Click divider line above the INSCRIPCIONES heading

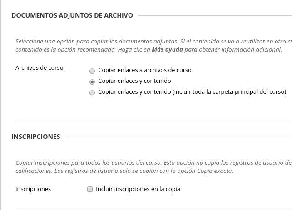pos(153,121)
